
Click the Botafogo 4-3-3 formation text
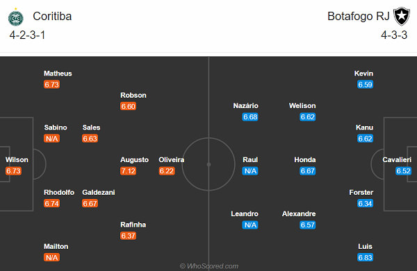(394, 35)
